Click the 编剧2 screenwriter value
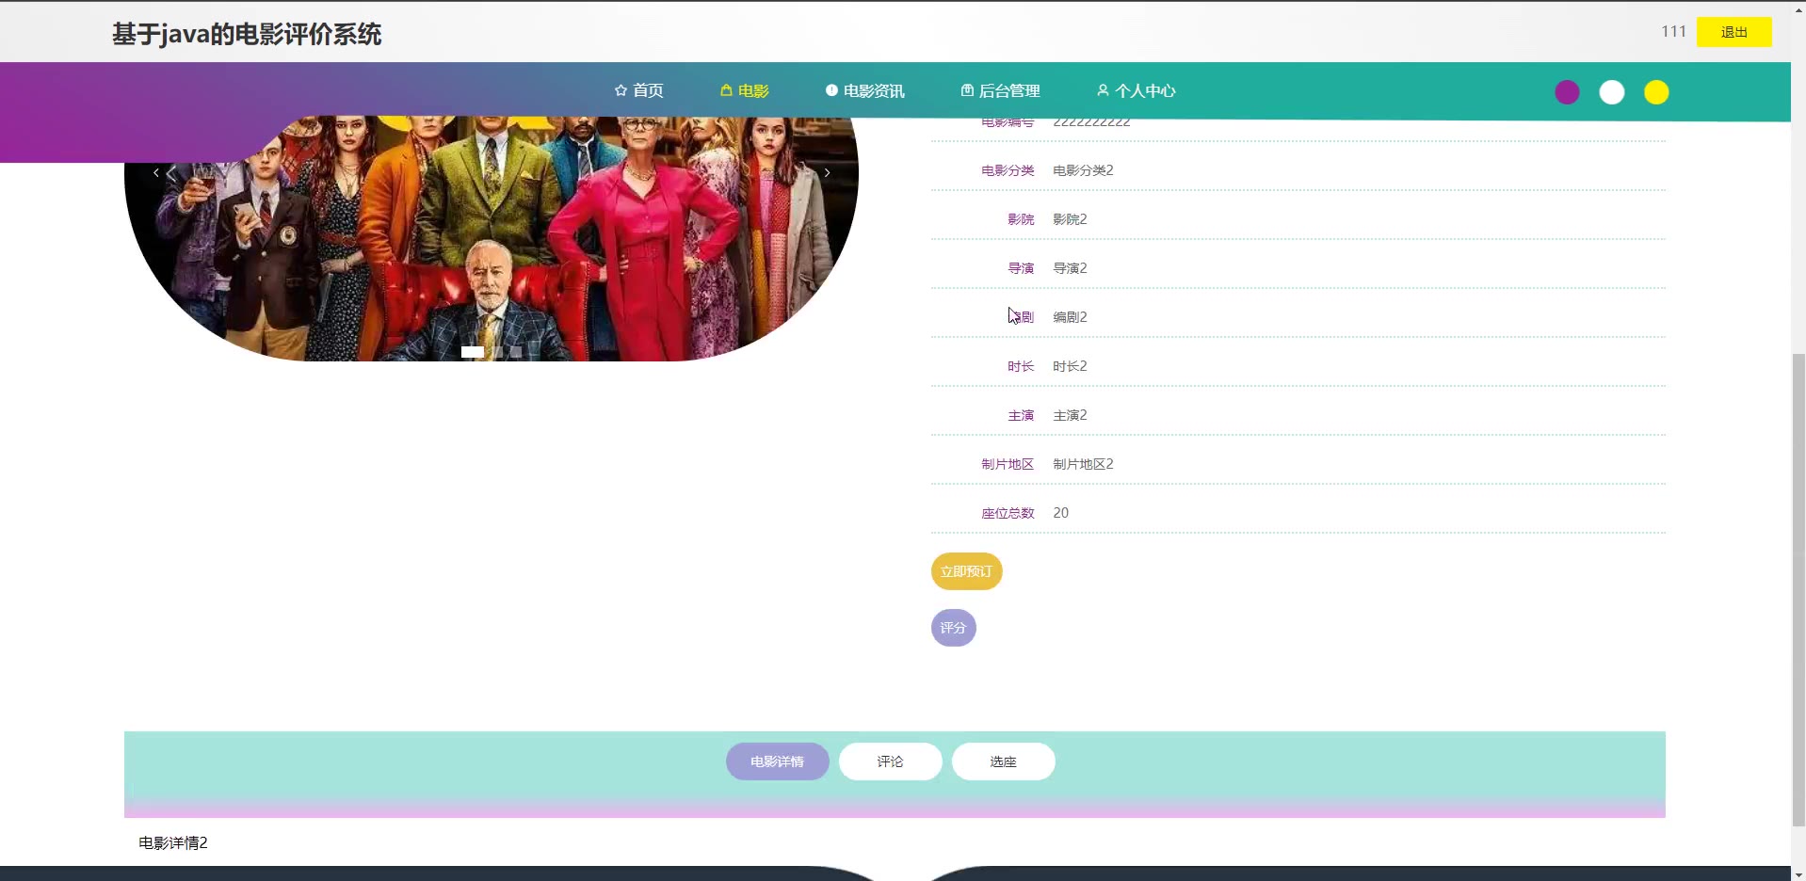 pyautogui.click(x=1070, y=317)
